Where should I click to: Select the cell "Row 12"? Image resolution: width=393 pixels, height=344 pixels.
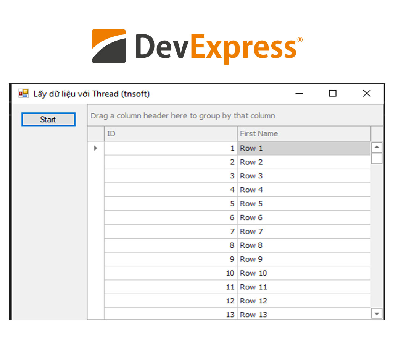click(304, 301)
